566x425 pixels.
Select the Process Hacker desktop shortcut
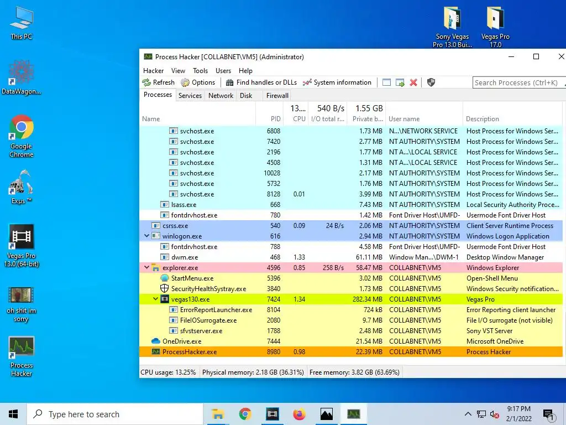pos(22,357)
